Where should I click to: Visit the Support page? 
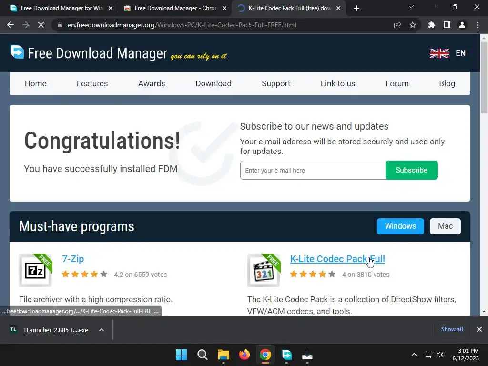coord(276,83)
